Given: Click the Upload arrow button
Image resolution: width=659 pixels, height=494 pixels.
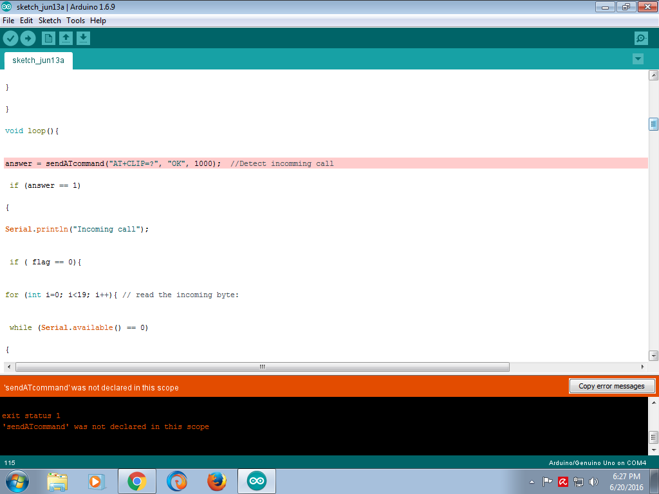Looking at the screenshot, I should (x=28, y=39).
